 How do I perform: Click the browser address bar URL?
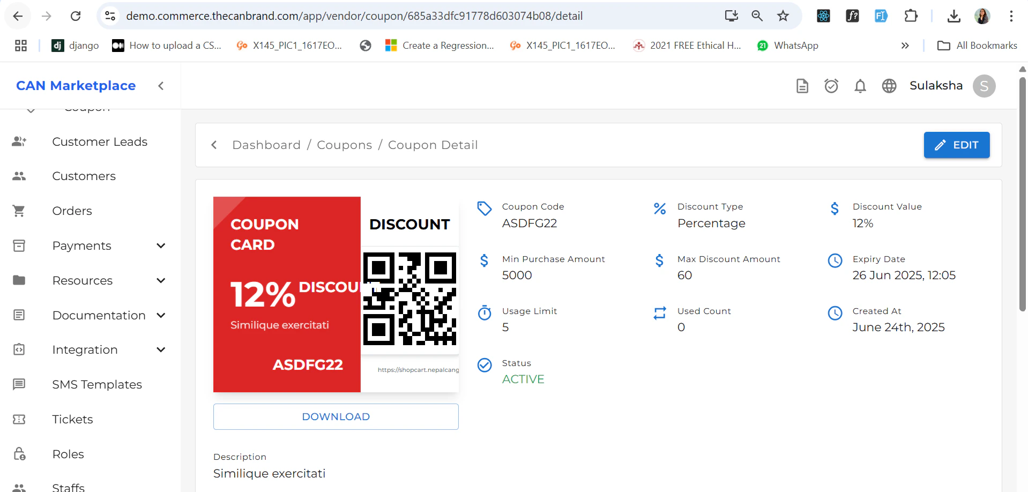click(354, 16)
